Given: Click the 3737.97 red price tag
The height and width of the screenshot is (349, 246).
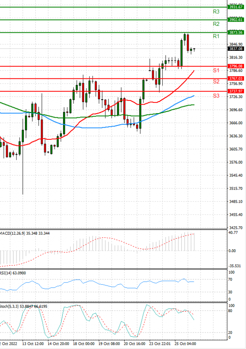Looking at the screenshot, I should coord(236,91).
